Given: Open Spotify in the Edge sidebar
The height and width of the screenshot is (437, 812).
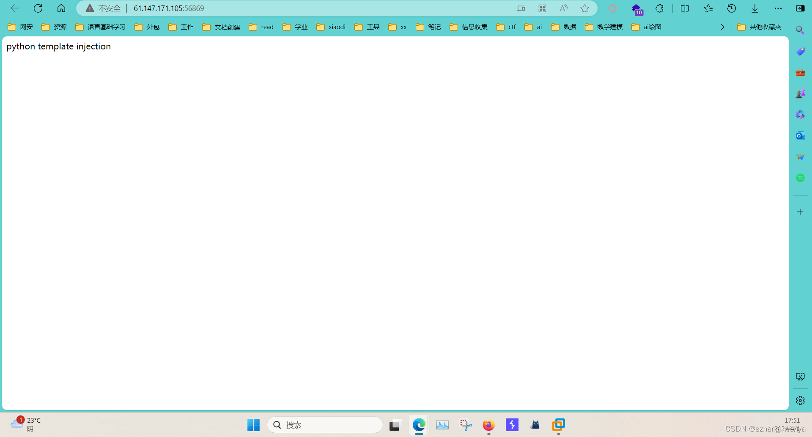Looking at the screenshot, I should pyautogui.click(x=800, y=178).
